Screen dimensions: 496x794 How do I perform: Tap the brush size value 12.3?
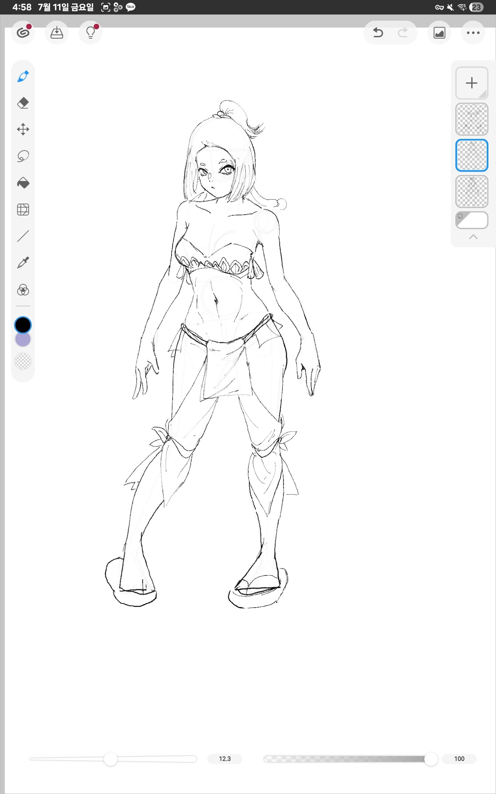225,759
